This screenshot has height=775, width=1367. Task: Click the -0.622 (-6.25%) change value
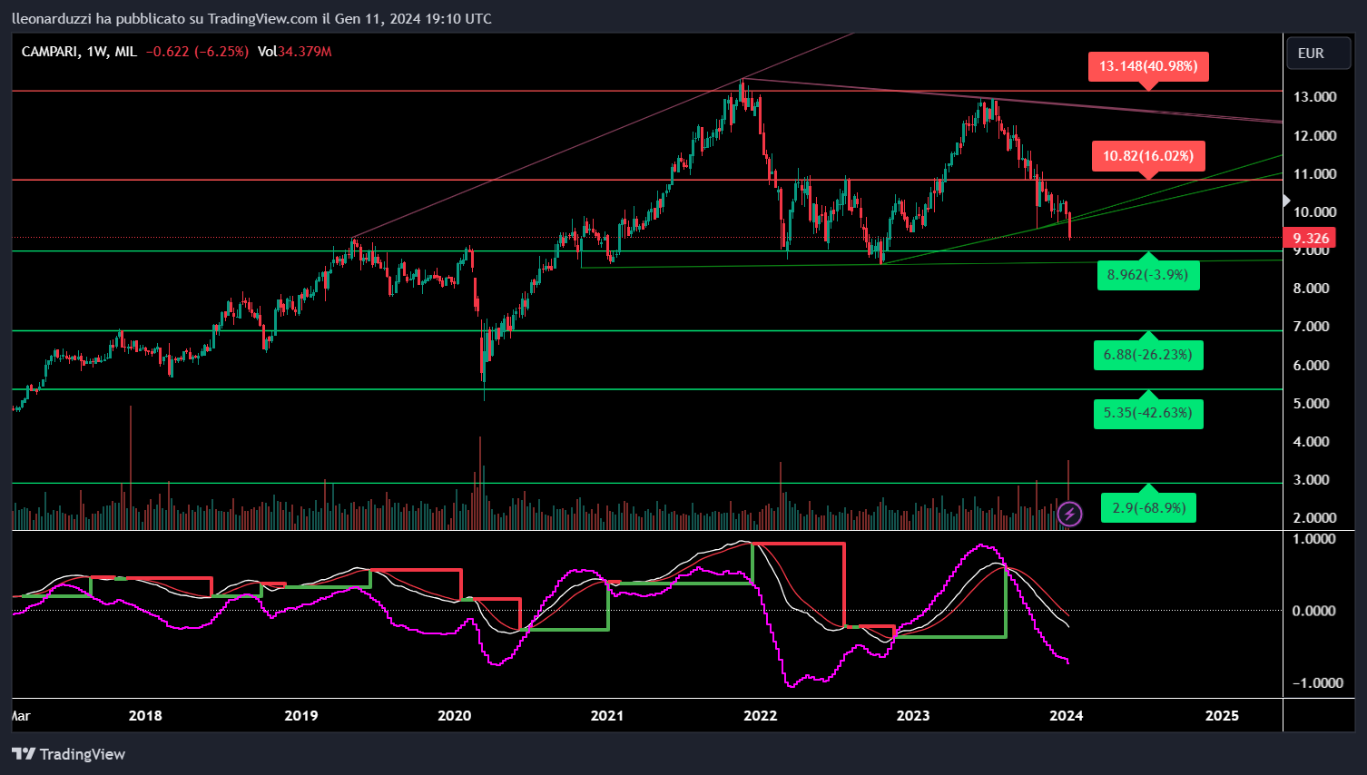(x=197, y=52)
